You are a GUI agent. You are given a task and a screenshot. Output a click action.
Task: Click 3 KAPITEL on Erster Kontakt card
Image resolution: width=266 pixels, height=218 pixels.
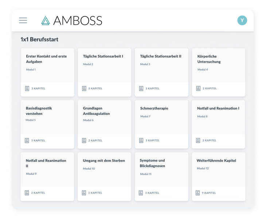tap(38, 89)
